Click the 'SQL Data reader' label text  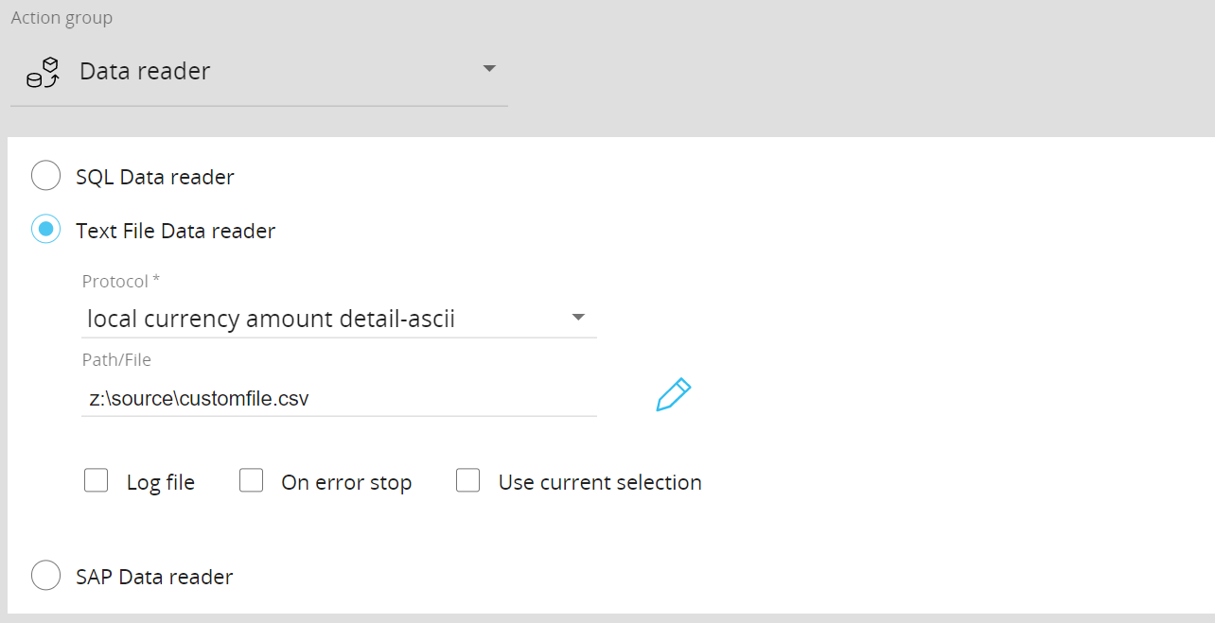point(155,177)
